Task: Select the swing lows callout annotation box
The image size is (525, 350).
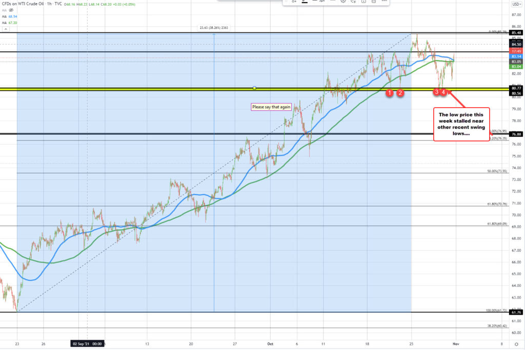Action: click(461, 124)
